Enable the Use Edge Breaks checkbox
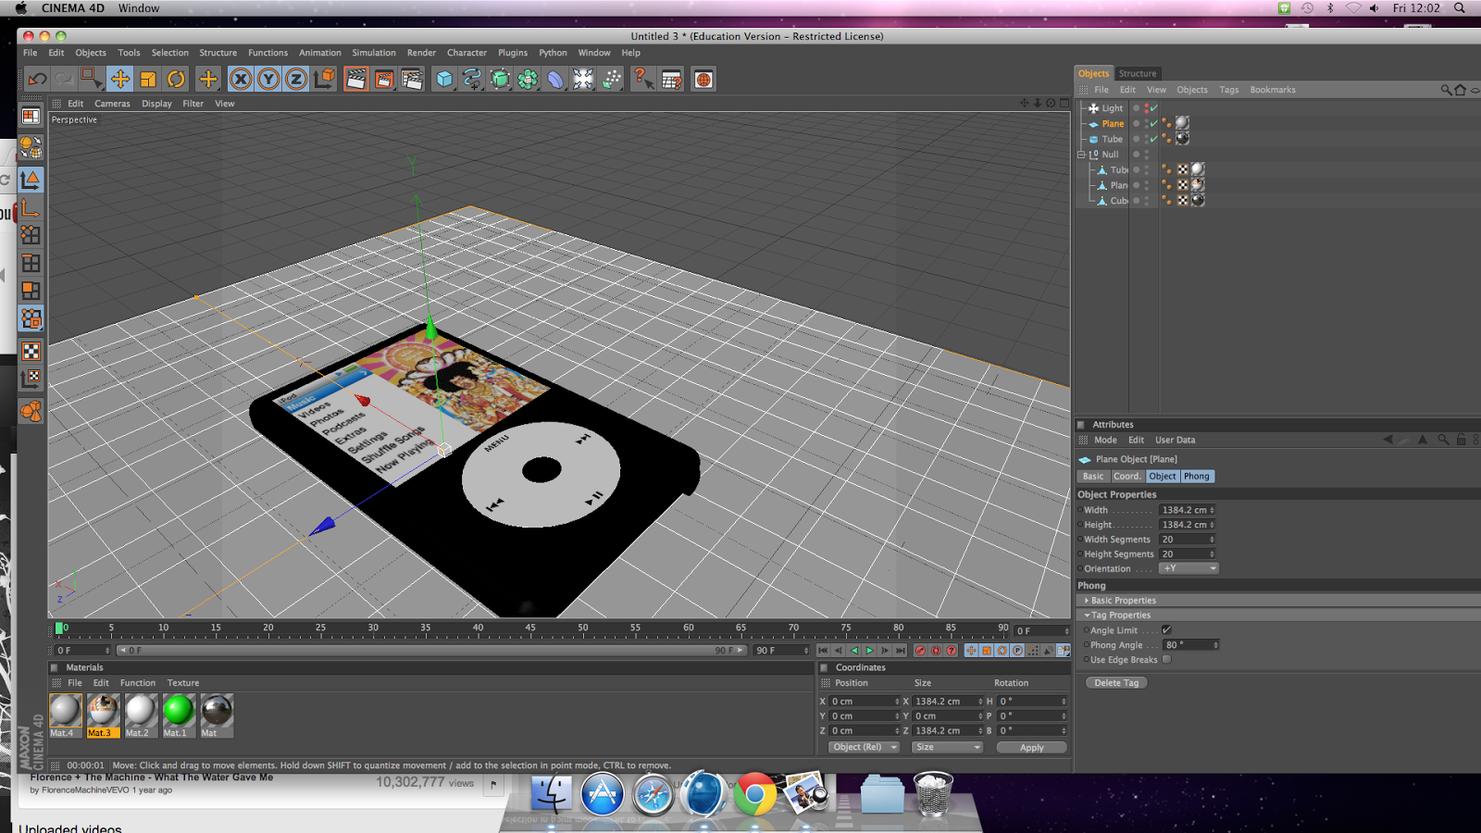Viewport: 1481px width, 833px height. [1166, 660]
